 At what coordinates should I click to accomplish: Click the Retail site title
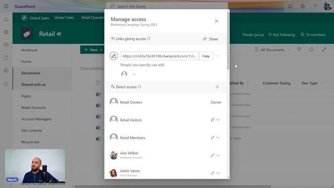[x=47, y=34]
